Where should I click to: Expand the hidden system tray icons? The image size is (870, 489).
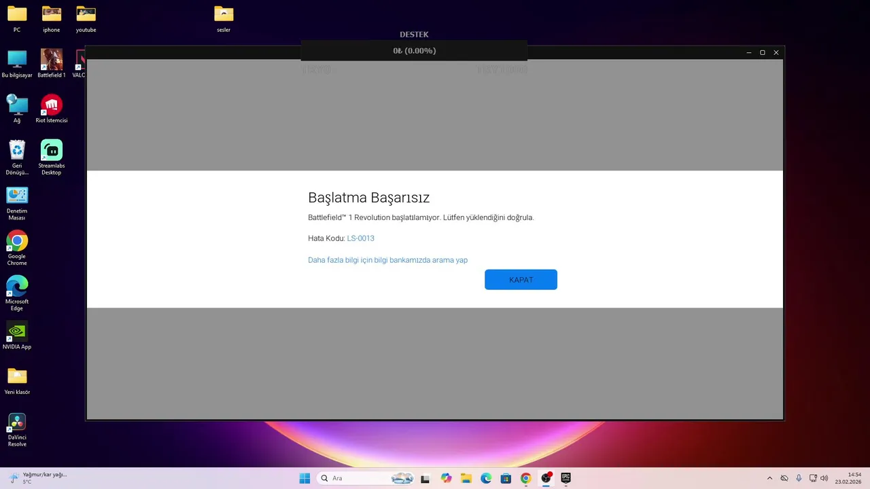[x=769, y=478]
